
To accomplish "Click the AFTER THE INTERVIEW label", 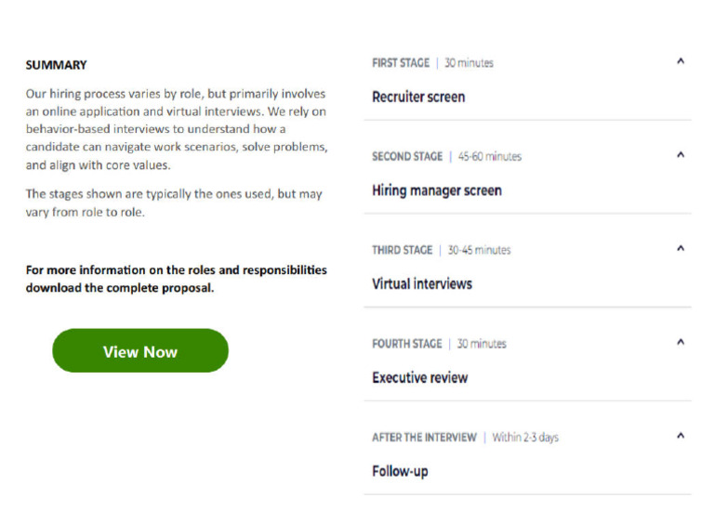I will (424, 438).
